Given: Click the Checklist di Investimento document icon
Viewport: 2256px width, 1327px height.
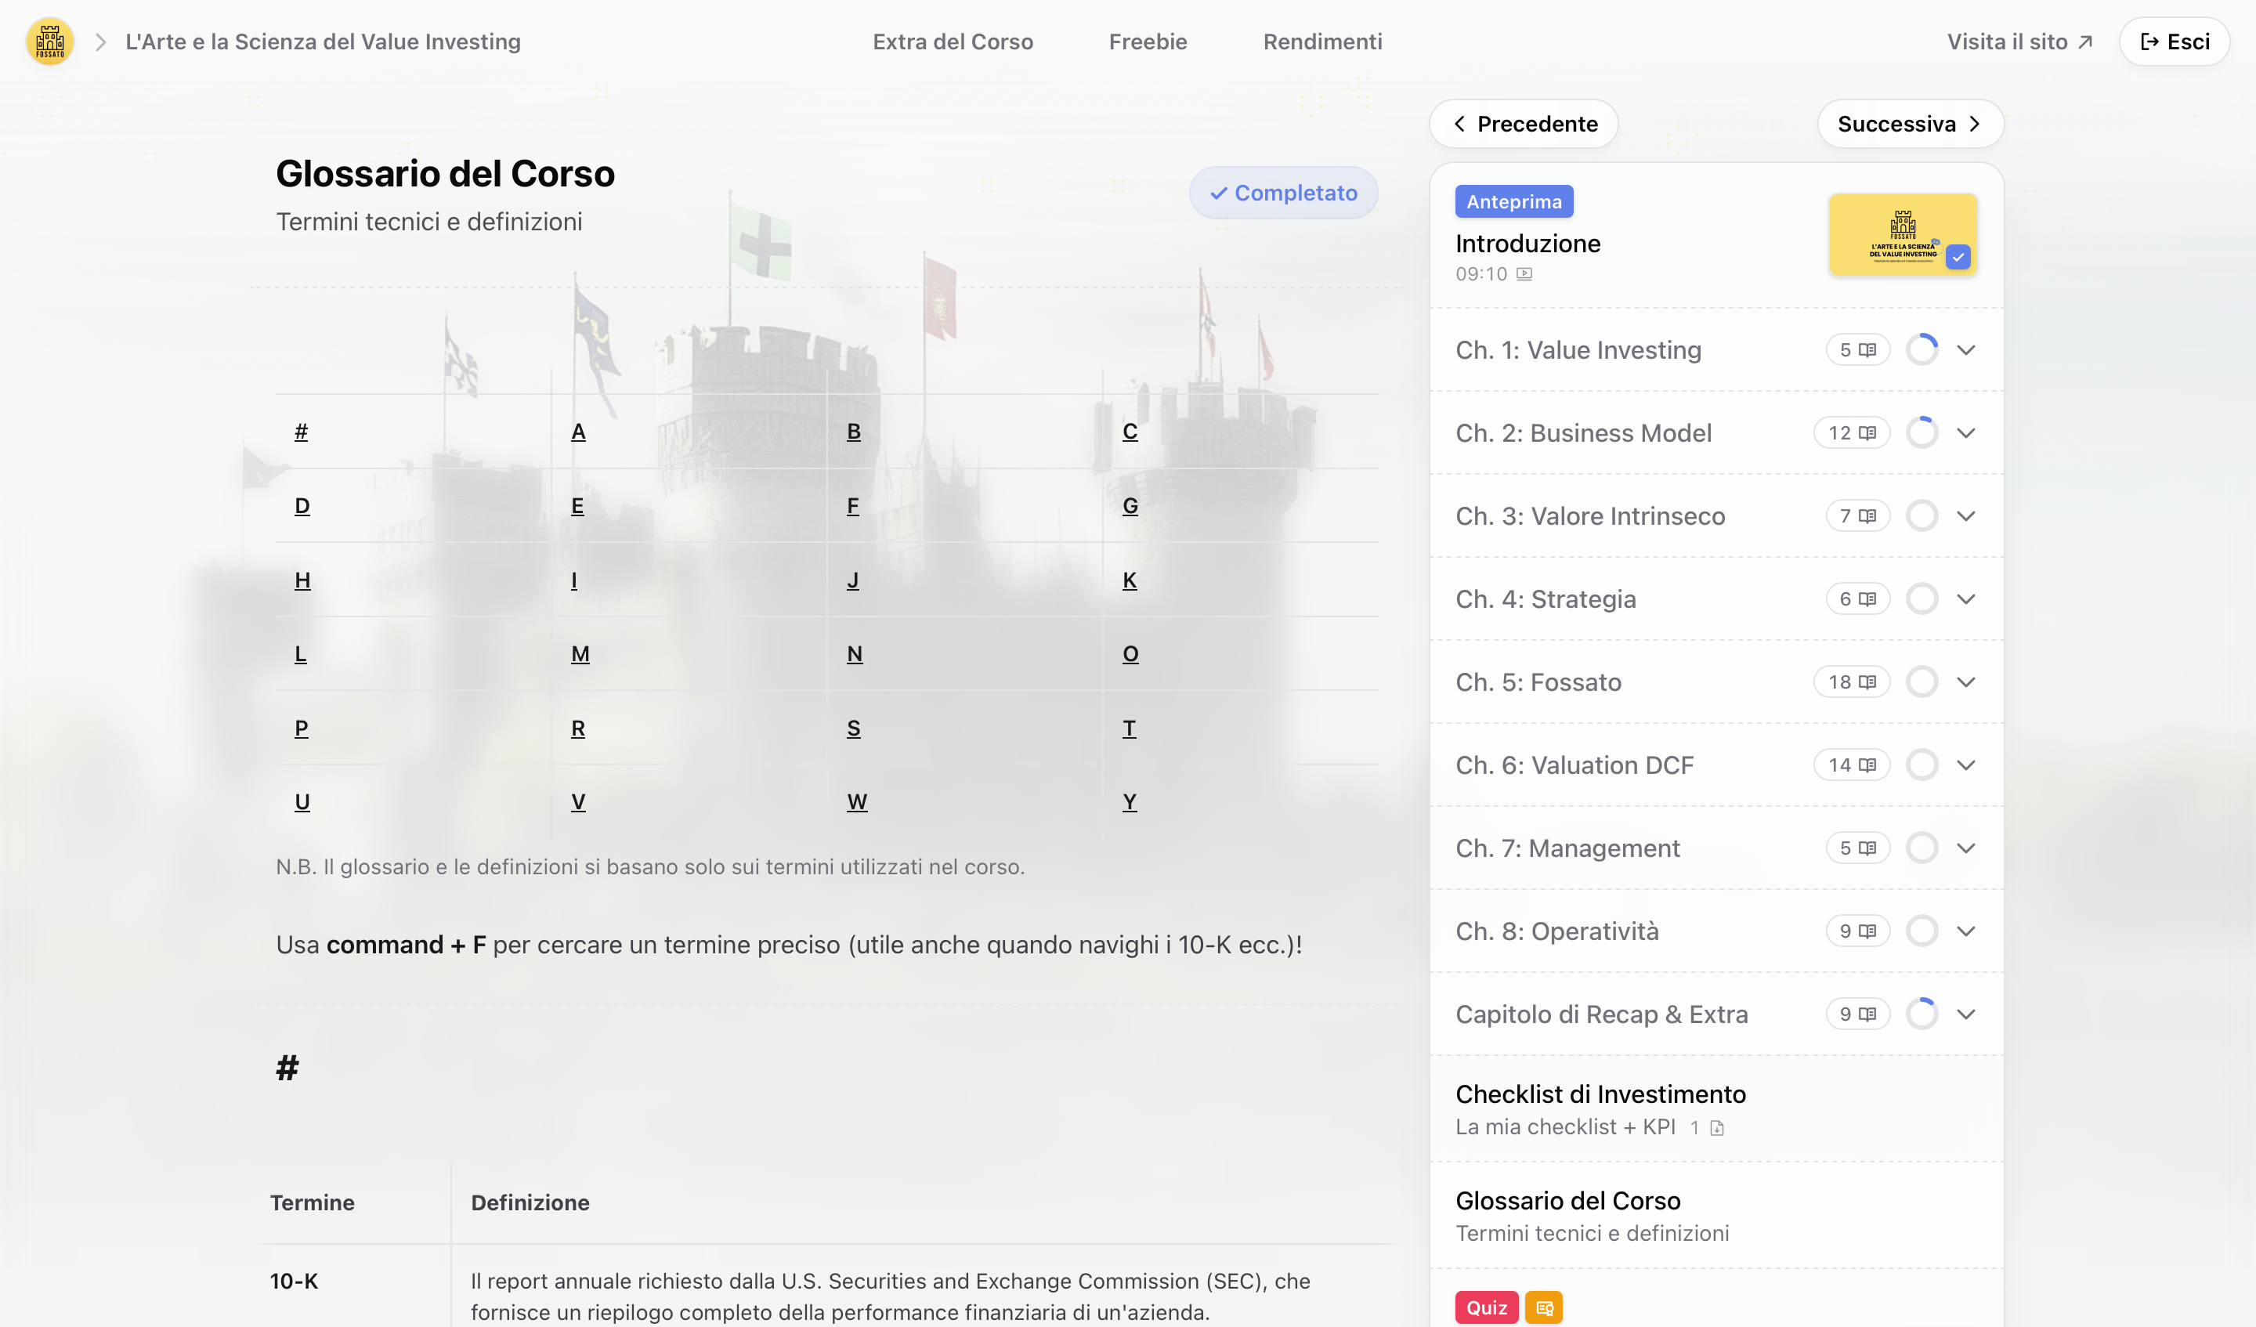Looking at the screenshot, I should pyautogui.click(x=1716, y=1127).
